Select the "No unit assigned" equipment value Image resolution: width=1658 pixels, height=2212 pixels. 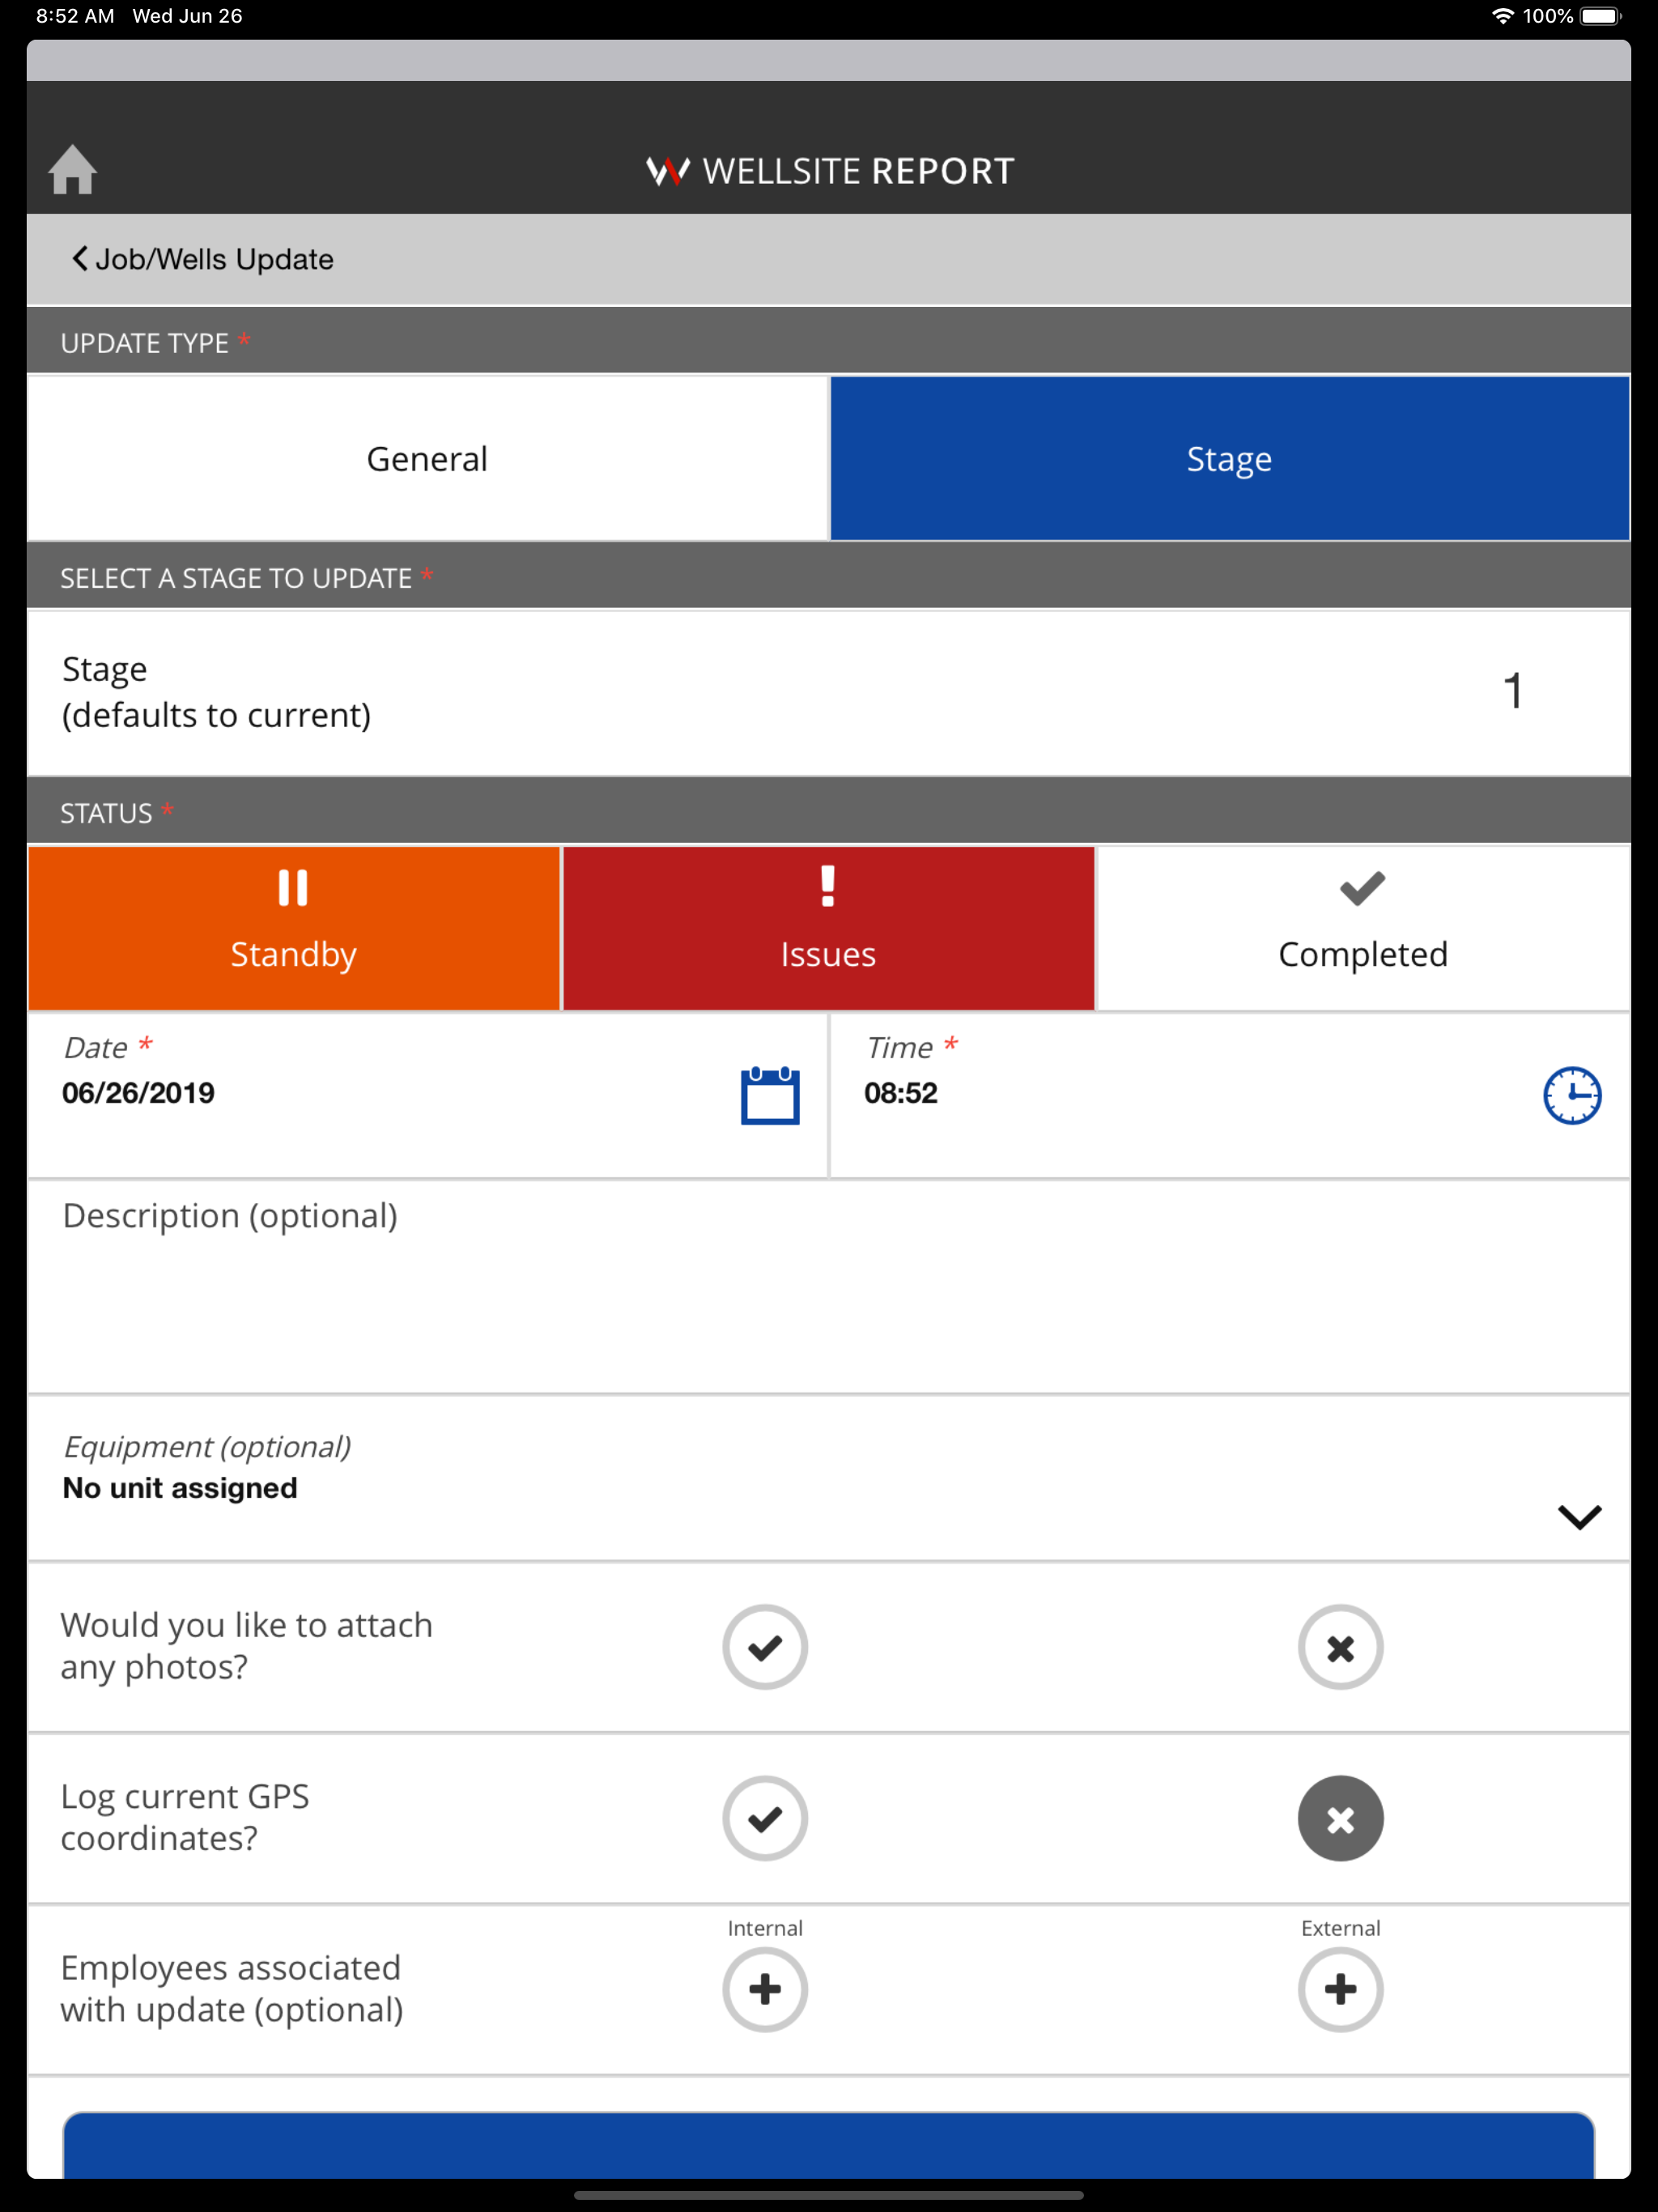[x=180, y=1488]
